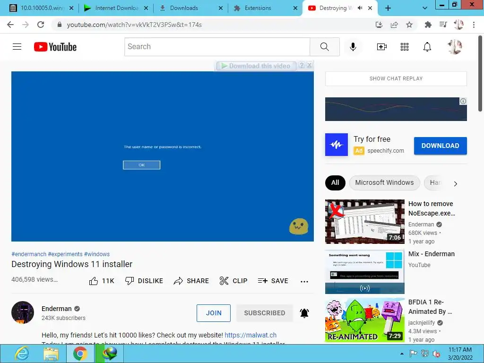Open the Enderman channel avatar
The width and height of the screenshot is (484, 363).
point(23,312)
